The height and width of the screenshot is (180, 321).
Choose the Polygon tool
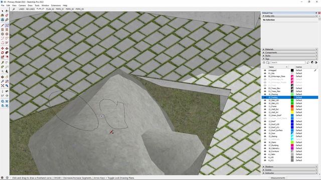(x=7, y=34)
